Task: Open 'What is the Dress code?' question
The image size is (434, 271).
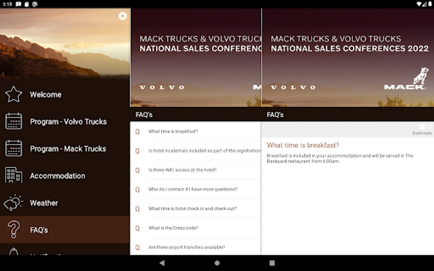Action: 195,228
